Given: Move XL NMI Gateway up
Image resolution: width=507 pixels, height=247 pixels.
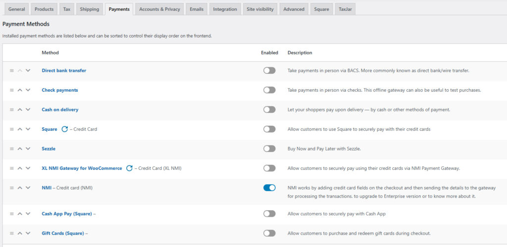Looking at the screenshot, I should [20, 168].
